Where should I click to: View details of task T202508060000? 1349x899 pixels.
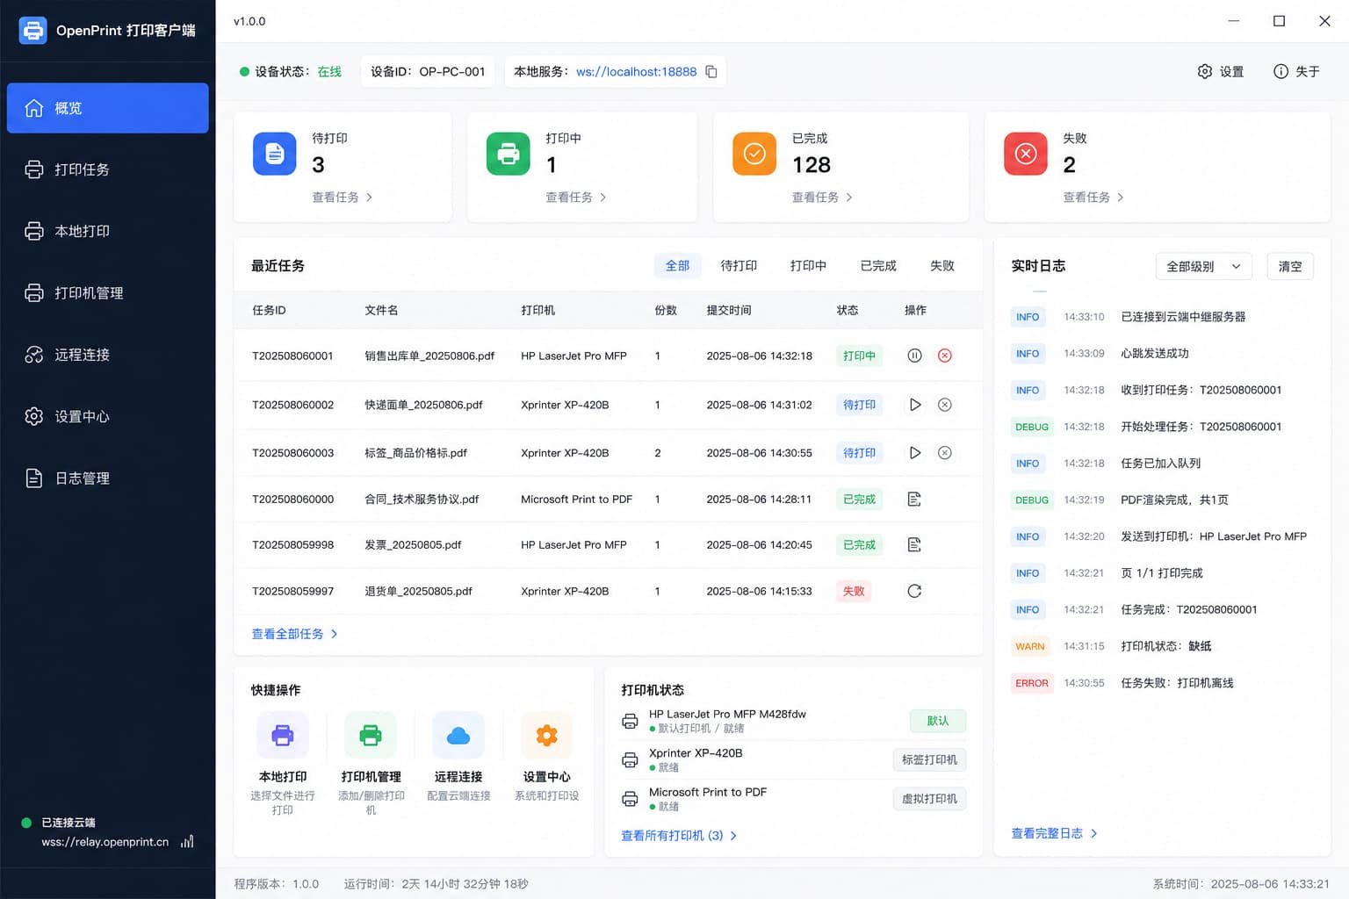point(914,500)
